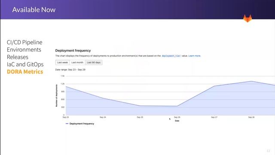Viewport: 275px width, 155px height.
Task: Click the chart data point at Sep 25
Action: tap(140, 106)
